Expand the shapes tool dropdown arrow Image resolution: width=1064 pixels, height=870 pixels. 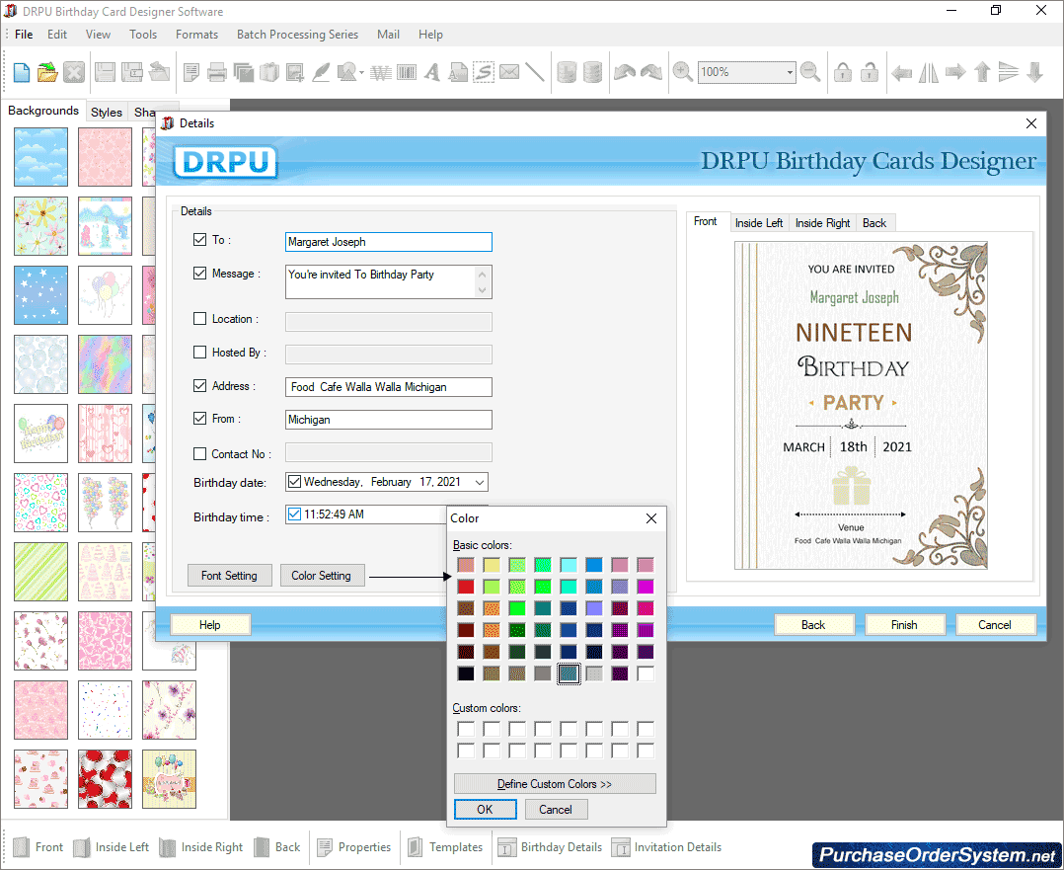click(x=361, y=73)
